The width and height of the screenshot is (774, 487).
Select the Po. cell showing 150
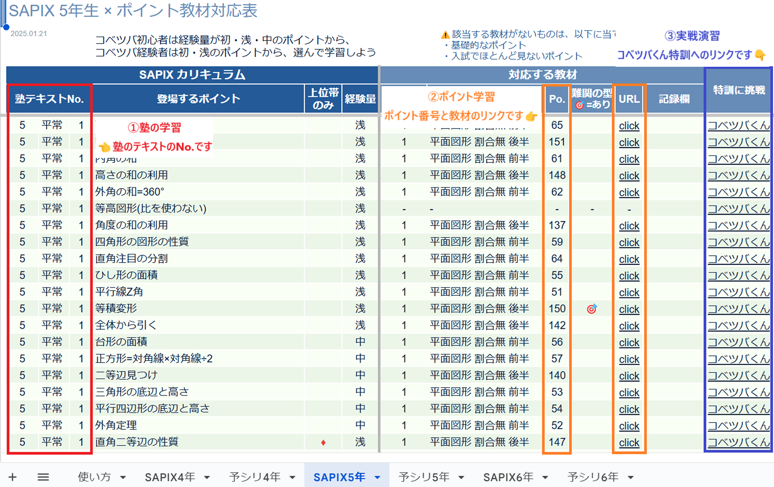click(x=557, y=309)
